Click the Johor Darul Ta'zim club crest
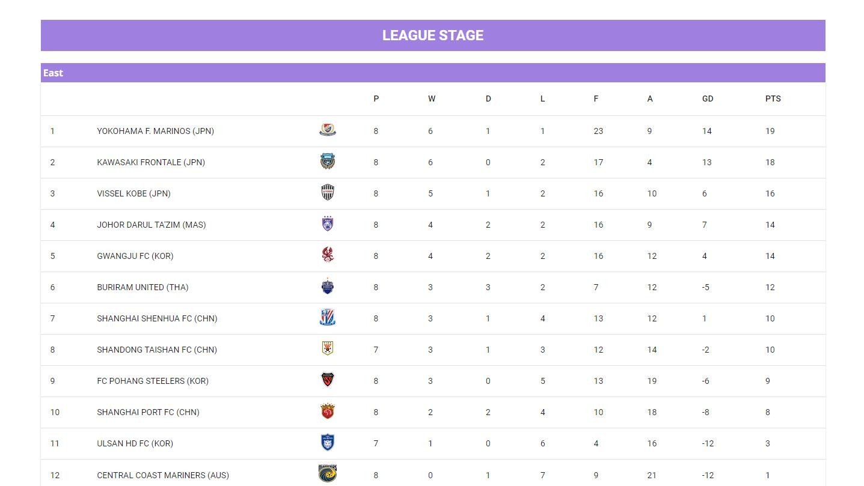Screen dimensions: 864x486 (x=328, y=224)
